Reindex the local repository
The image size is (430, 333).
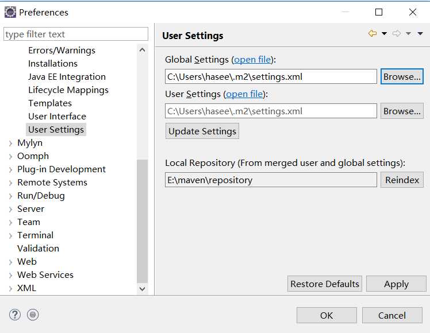402,180
